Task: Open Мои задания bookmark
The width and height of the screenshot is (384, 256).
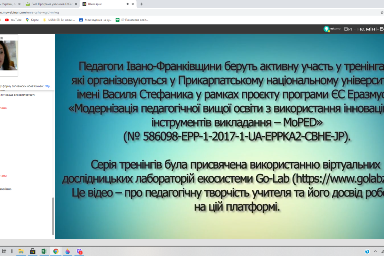Action: pos(95,20)
